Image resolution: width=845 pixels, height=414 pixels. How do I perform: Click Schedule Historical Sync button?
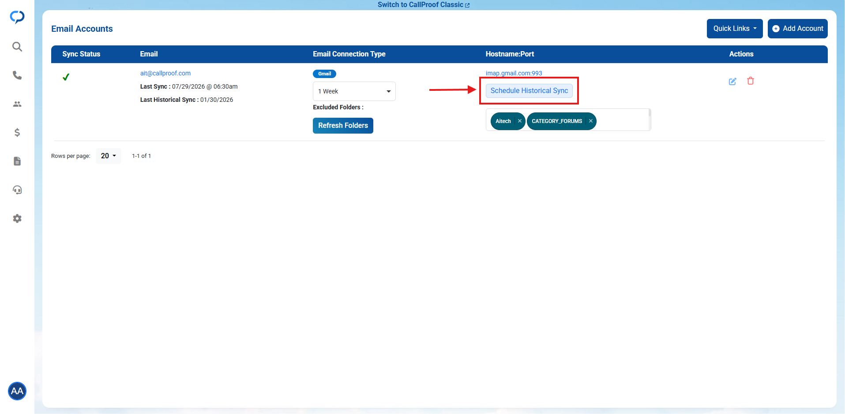pos(529,90)
